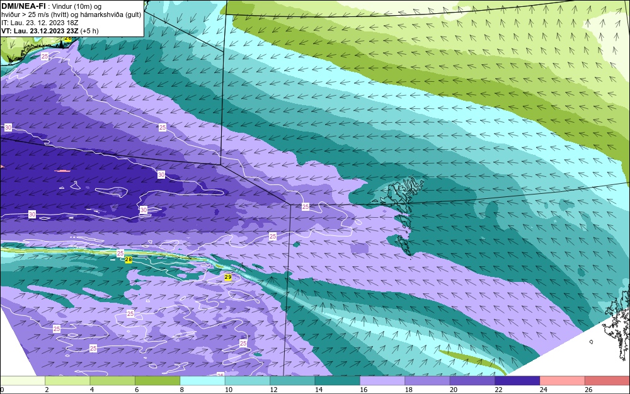The height and width of the screenshot is (394, 630).
Task: Select the 12–14 m/s teal legend swatch
Action: pos(292,380)
